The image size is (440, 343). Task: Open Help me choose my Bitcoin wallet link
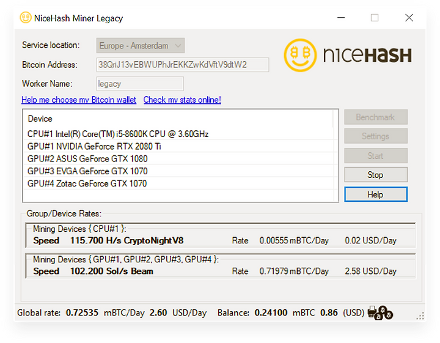click(x=79, y=100)
